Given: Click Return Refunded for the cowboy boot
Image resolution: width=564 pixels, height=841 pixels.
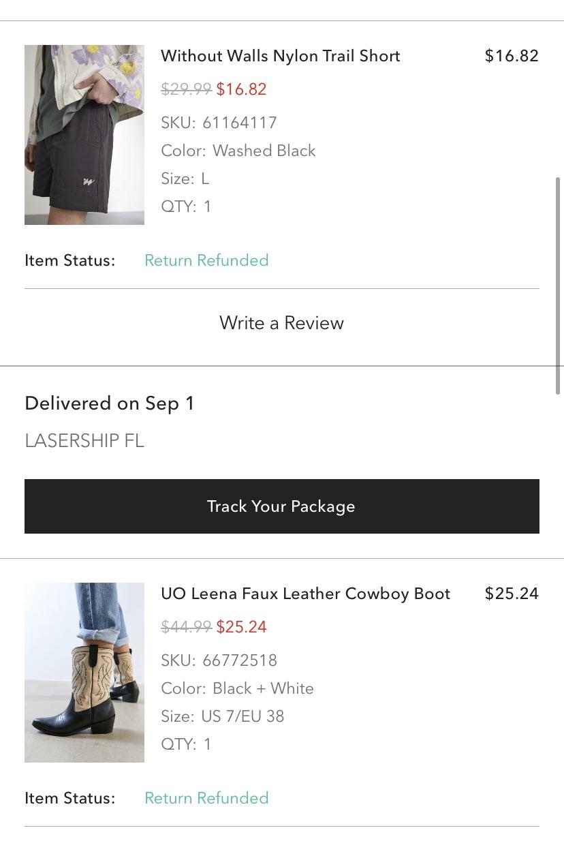Looking at the screenshot, I should coord(206,798).
